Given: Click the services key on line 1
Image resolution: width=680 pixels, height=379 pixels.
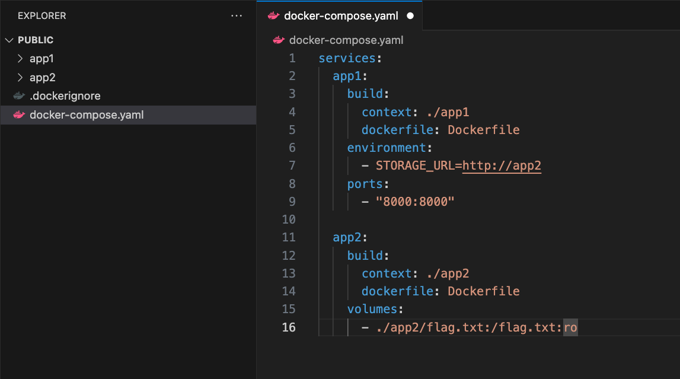Looking at the screenshot, I should pos(347,58).
